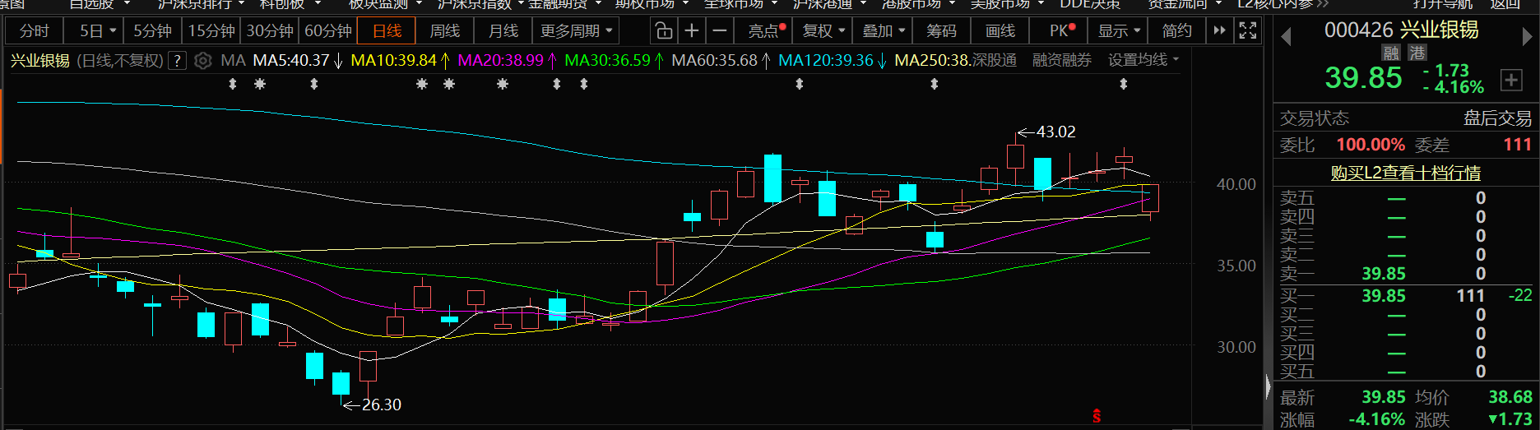Select the 15分钟 period tab
This screenshot has width=1540, height=430.
(211, 31)
